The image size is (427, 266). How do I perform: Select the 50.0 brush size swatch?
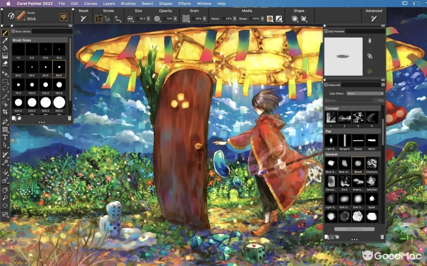[59, 69]
